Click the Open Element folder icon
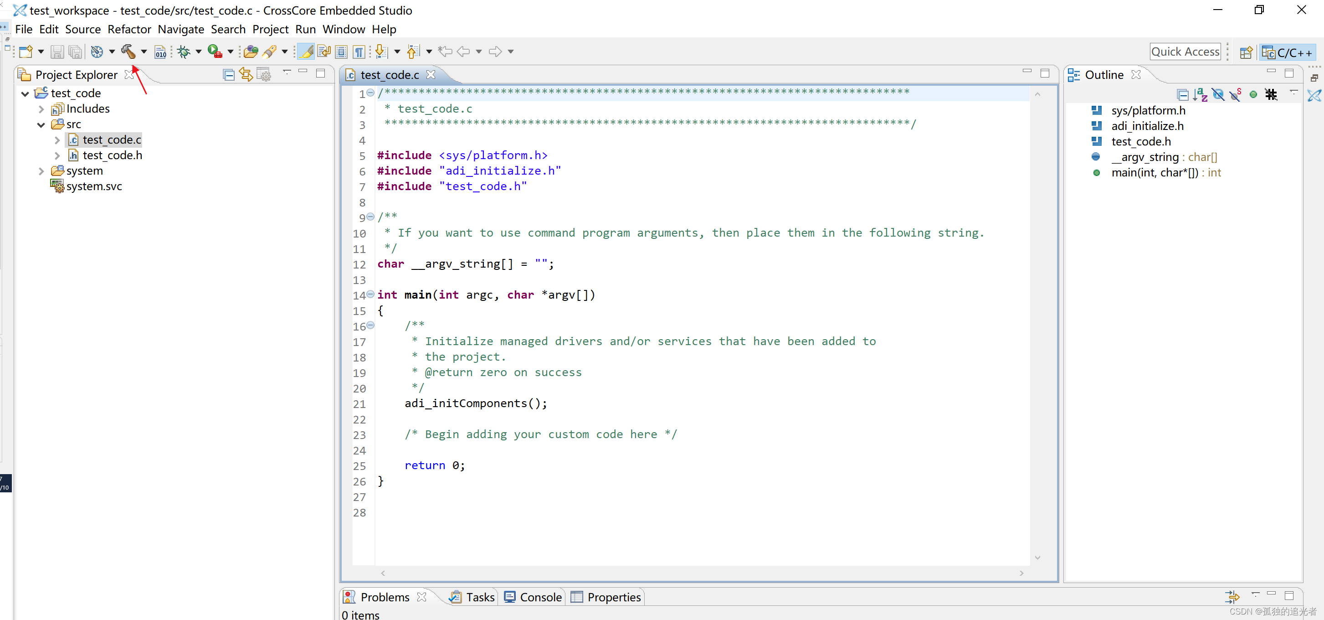 pyautogui.click(x=251, y=52)
